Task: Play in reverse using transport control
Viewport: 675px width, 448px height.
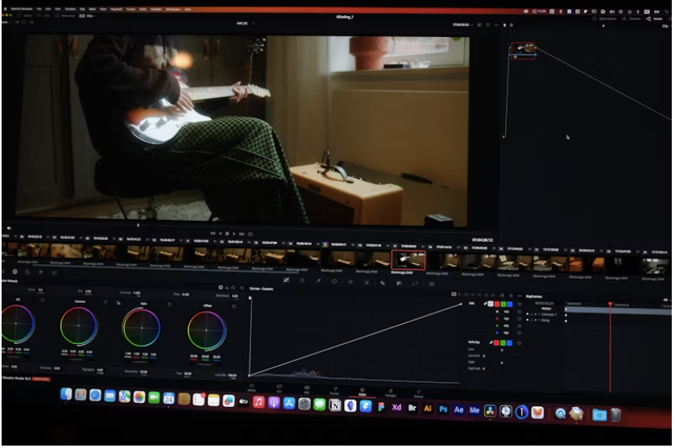Action: pos(220,234)
